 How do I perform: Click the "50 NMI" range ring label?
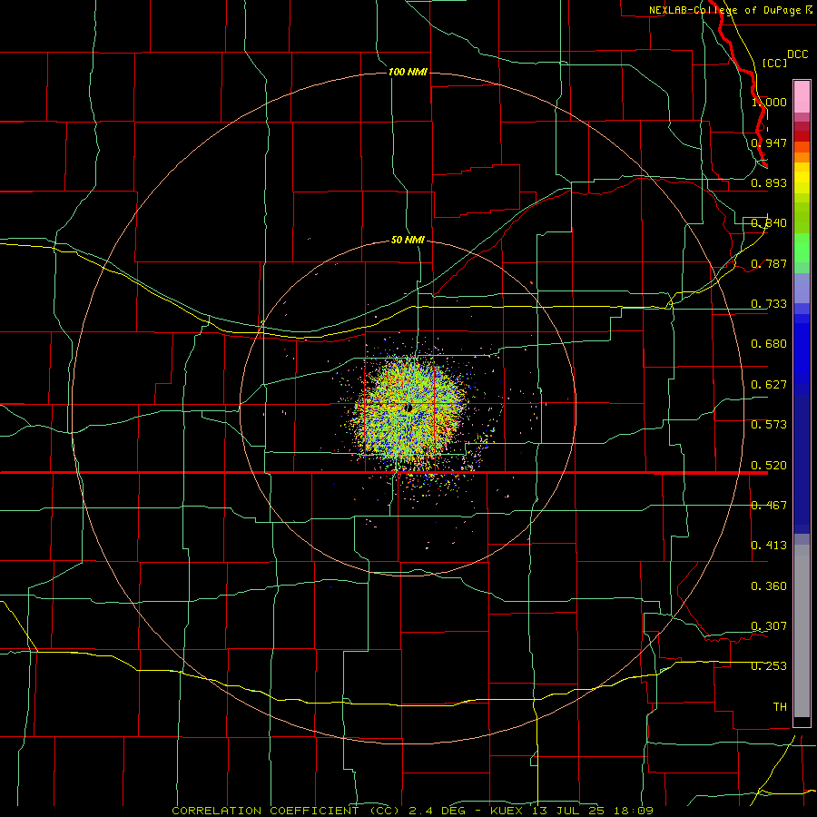coord(408,240)
